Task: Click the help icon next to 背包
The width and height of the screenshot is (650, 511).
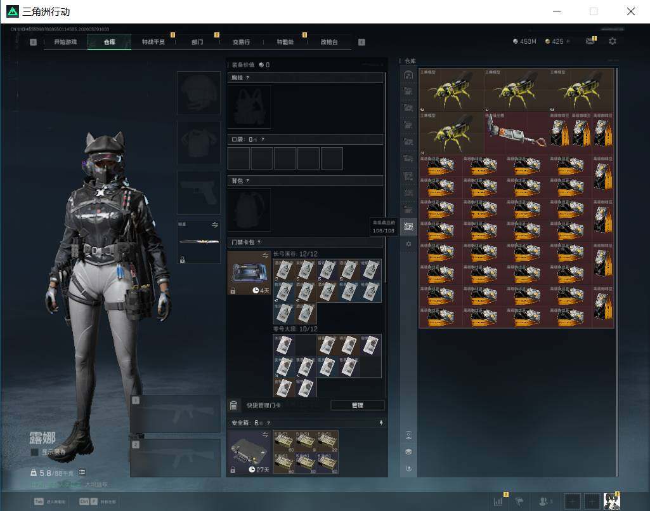Action: tap(247, 180)
